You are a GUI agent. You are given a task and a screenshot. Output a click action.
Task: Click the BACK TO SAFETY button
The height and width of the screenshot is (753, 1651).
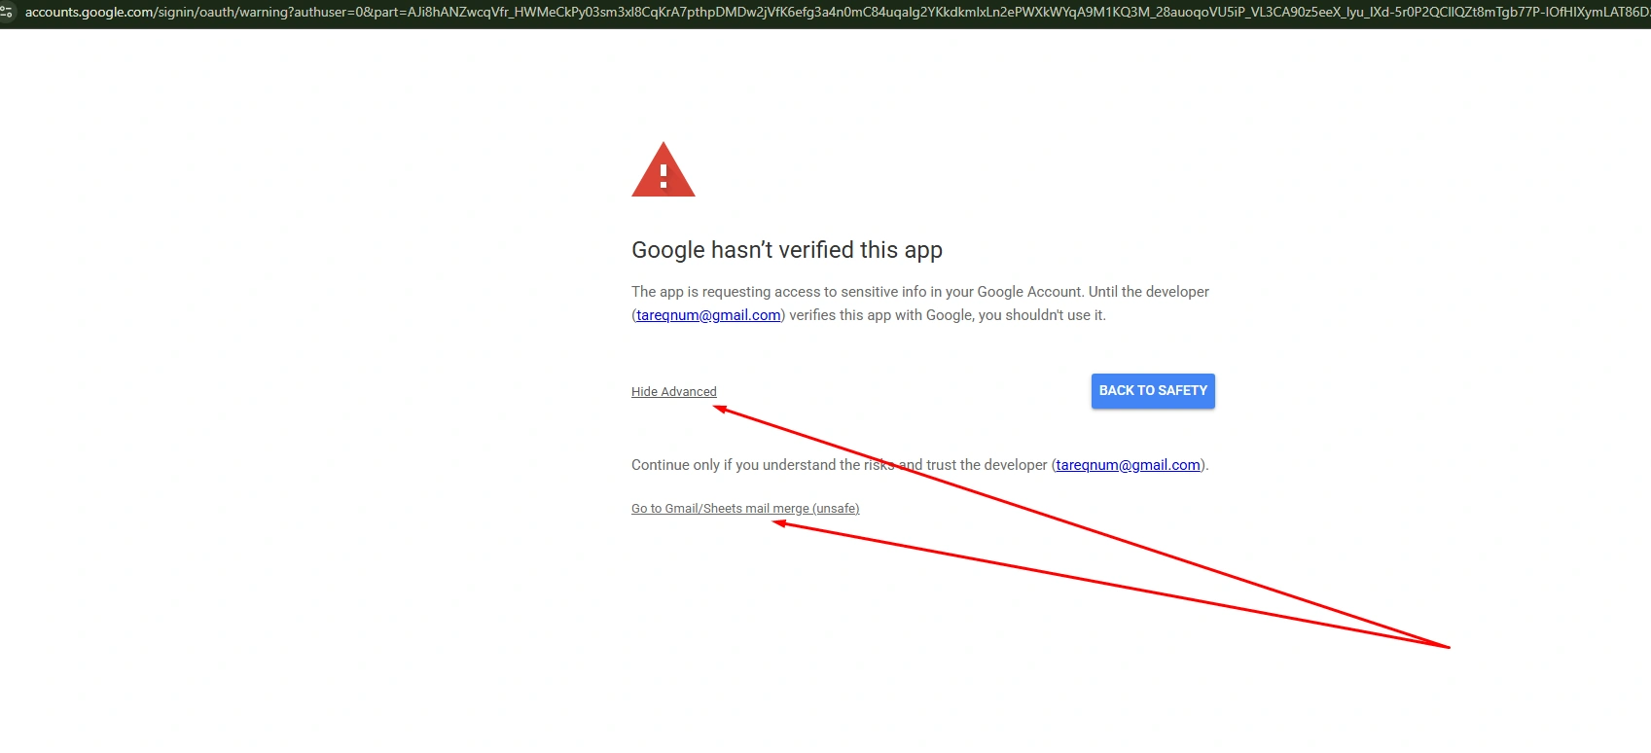pyautogui.click(x=1153, y=391)
